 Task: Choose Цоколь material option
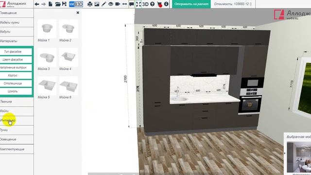[16, 91]
